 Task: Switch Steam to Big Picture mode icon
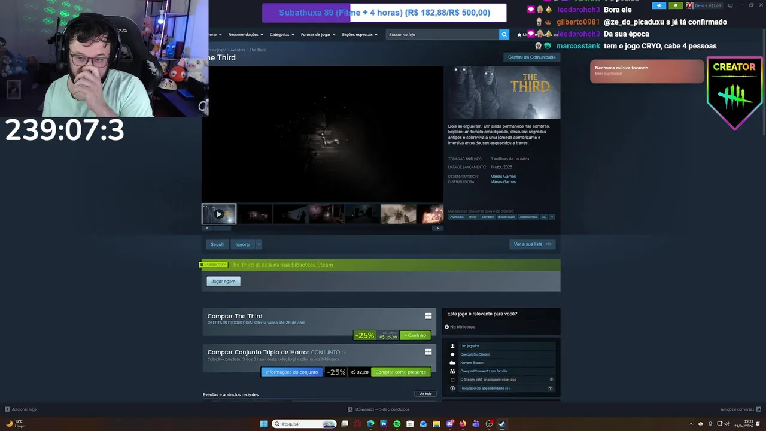coord(730,5)
